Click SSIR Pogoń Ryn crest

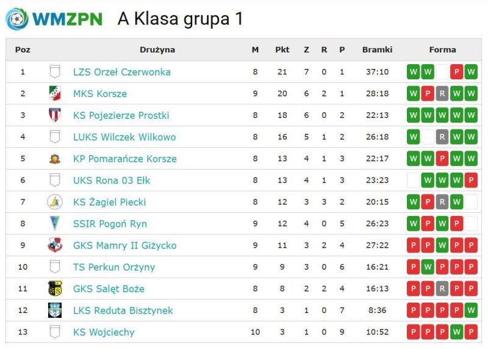(x=55, y=223)
